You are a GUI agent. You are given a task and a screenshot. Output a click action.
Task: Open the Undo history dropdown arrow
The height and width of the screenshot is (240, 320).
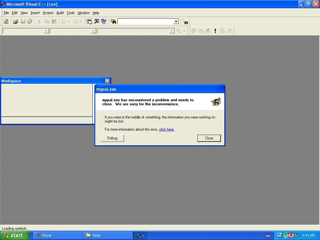click(69, 22)
